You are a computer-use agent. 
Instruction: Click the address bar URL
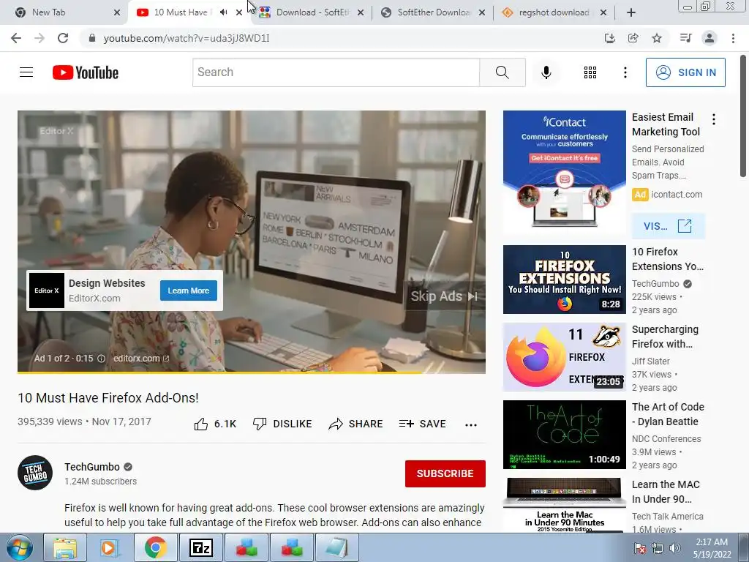tap(187, 38)
